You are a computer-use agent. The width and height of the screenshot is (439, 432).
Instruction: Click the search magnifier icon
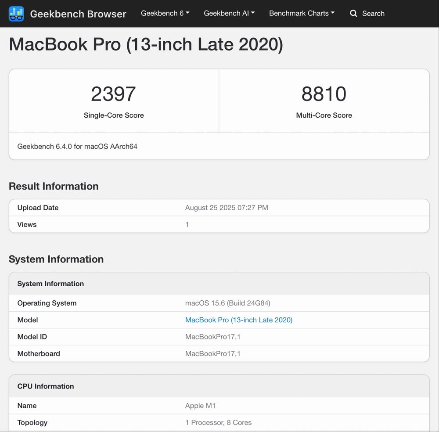tap(353, 14)
